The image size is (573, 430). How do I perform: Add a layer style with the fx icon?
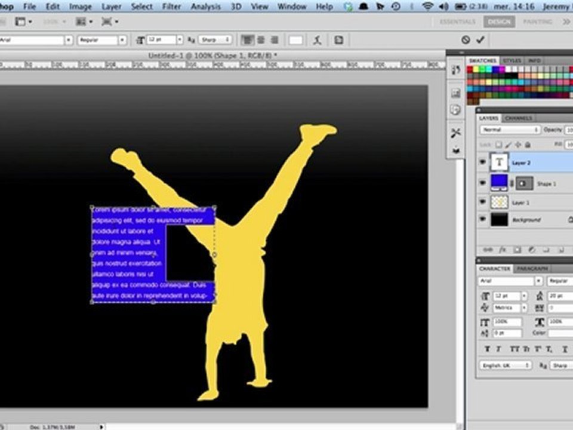(503, 250)
